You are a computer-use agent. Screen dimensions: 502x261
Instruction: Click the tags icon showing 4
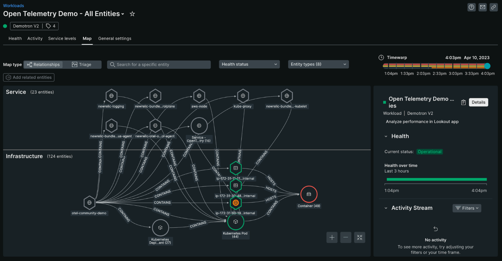click(x=51, y=26)
